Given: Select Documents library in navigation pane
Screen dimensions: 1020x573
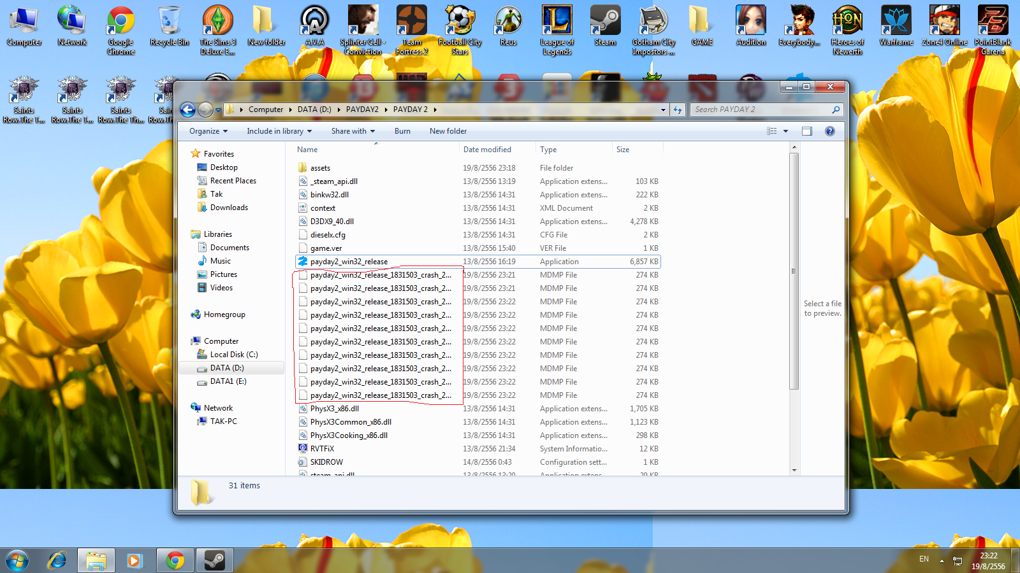Looking at the screenshot, I should pos(229,248).
